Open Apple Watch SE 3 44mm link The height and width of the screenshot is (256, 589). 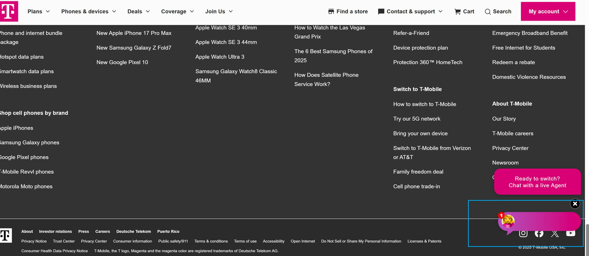click(226, 42)
